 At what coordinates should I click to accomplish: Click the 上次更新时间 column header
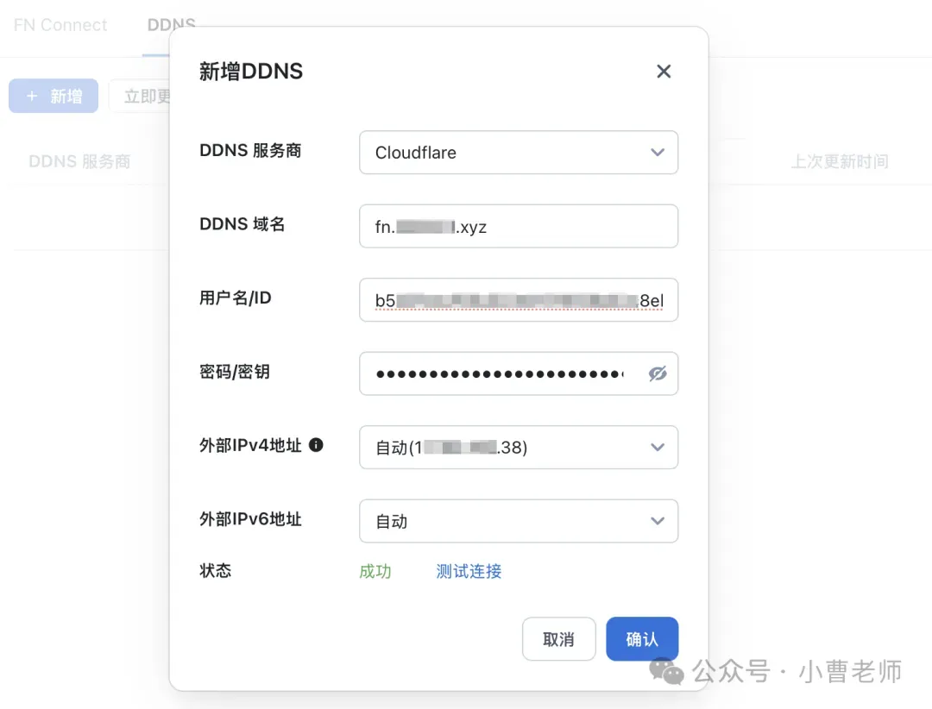point(839,161)
